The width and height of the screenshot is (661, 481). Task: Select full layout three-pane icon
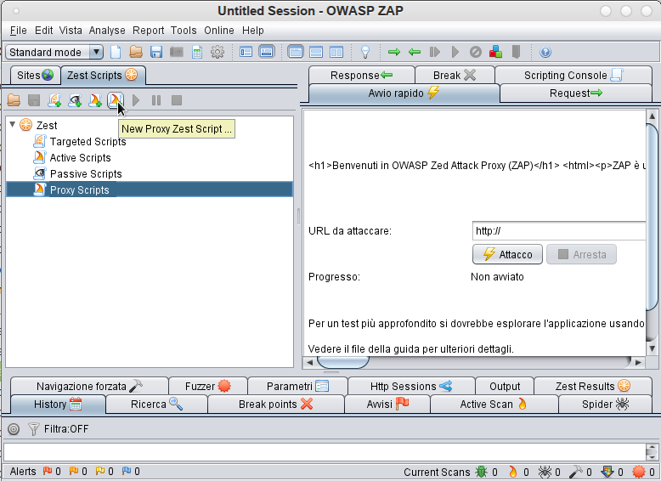pyautogui.click(x=336, y=53)
